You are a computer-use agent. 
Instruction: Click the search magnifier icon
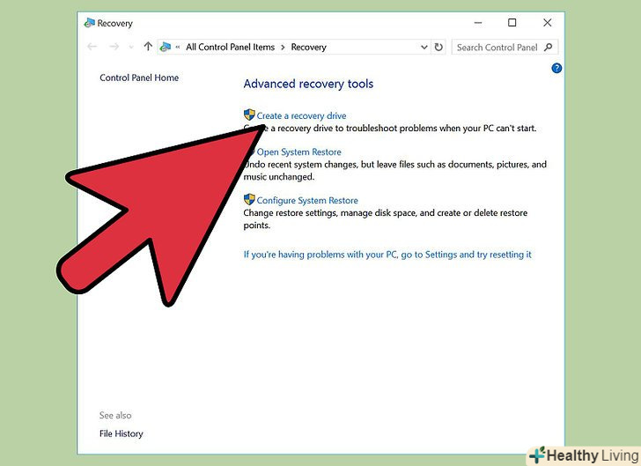[549, 47]
